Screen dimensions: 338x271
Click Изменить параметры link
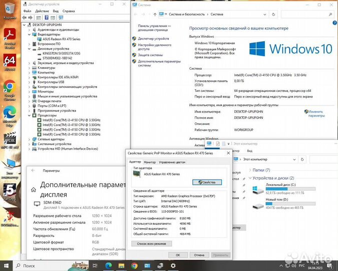tap(316, 113)
